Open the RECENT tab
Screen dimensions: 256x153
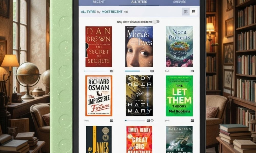[x=99, y=2]
